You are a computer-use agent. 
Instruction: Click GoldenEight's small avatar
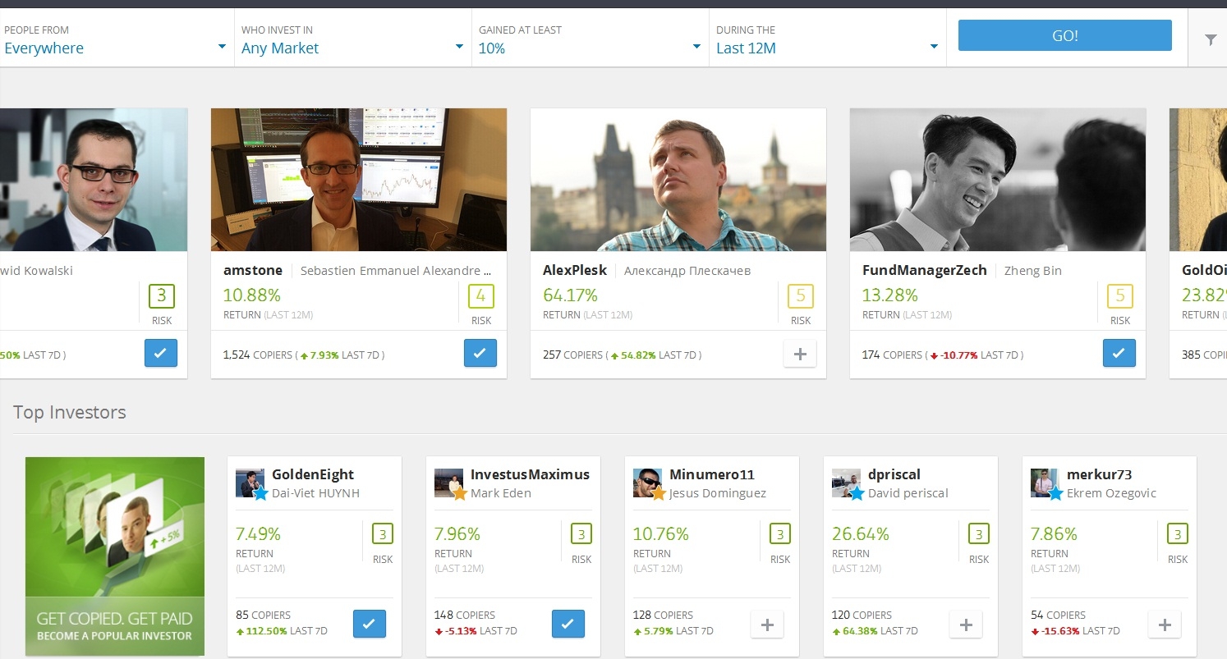(x=250, y=483)
